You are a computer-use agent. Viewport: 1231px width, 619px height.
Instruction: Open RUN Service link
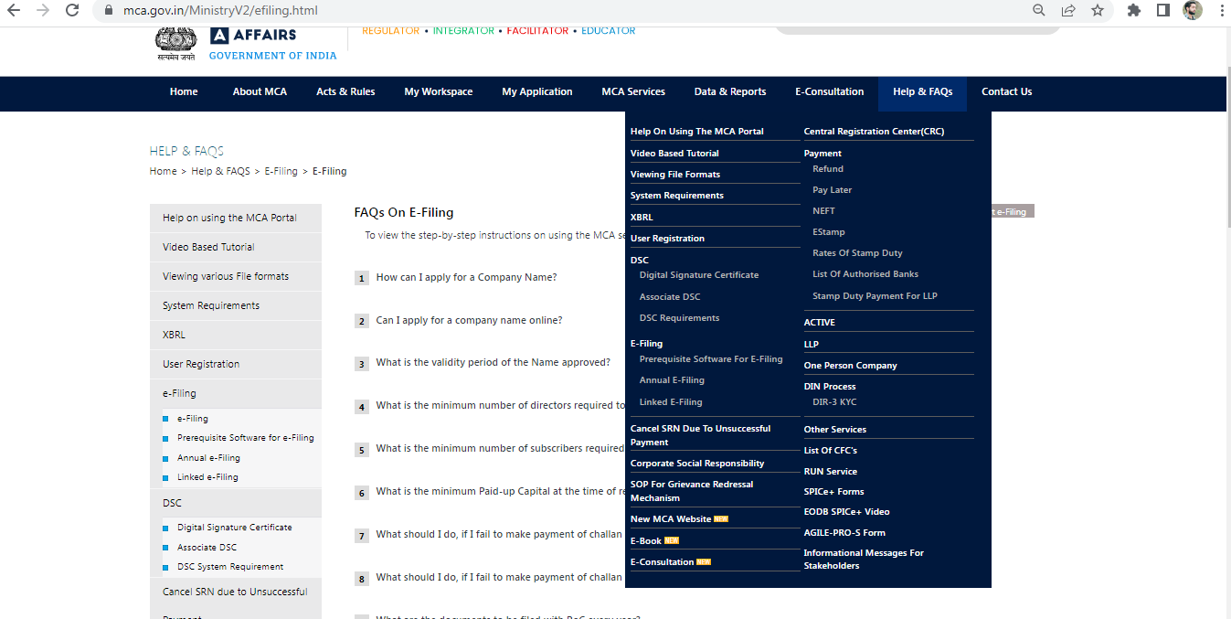click(x=831, y=472)
